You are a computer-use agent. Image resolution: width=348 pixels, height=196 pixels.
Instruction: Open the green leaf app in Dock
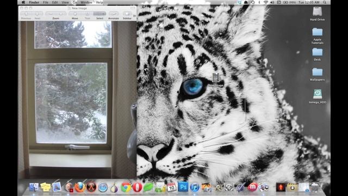(x=148, y=187)
